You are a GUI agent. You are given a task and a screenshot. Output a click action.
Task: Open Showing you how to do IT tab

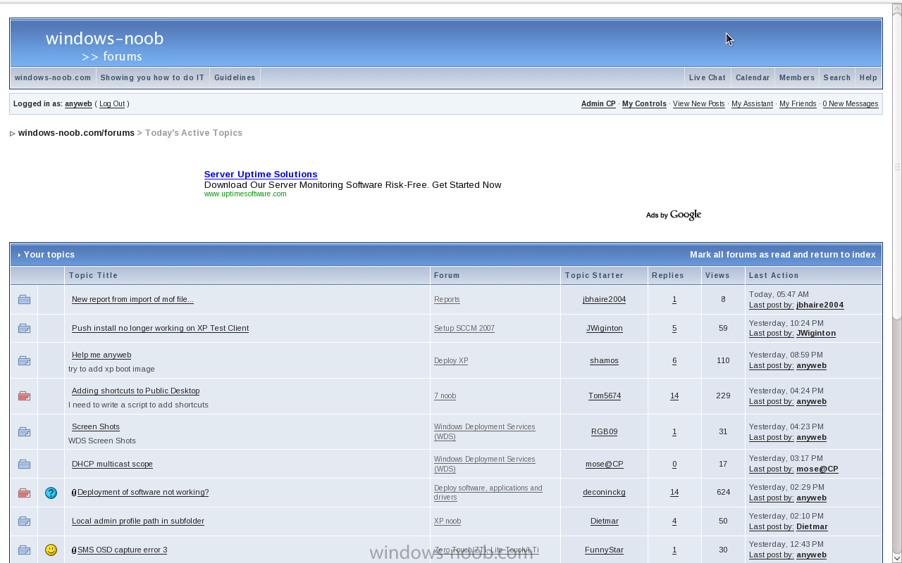[152, 77]
